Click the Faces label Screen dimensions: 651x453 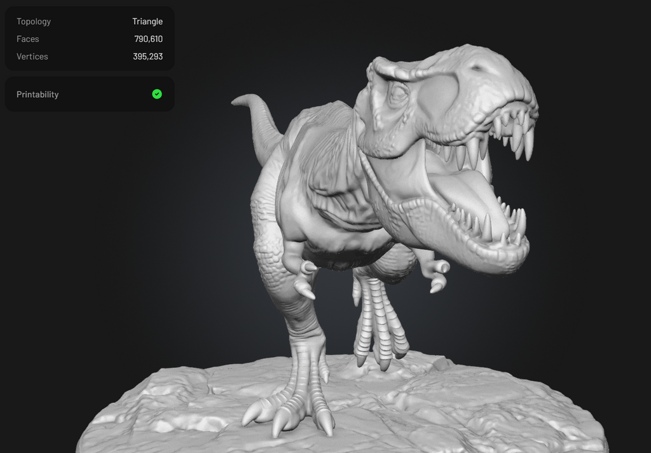[28, 39]
